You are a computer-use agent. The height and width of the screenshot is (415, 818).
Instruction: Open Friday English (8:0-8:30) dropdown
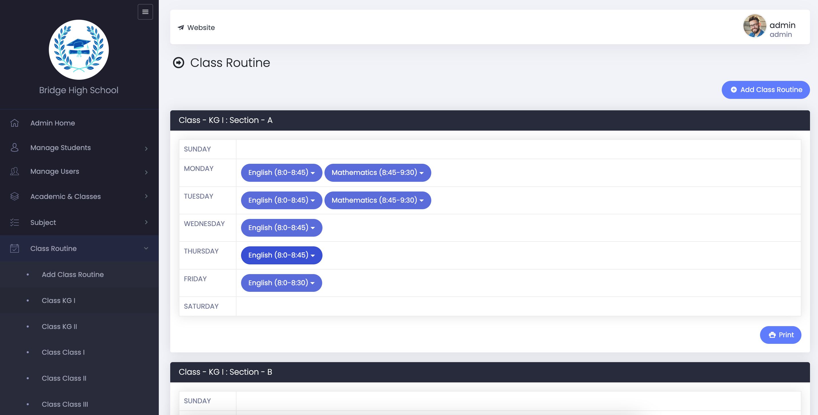tap(281, 283)
